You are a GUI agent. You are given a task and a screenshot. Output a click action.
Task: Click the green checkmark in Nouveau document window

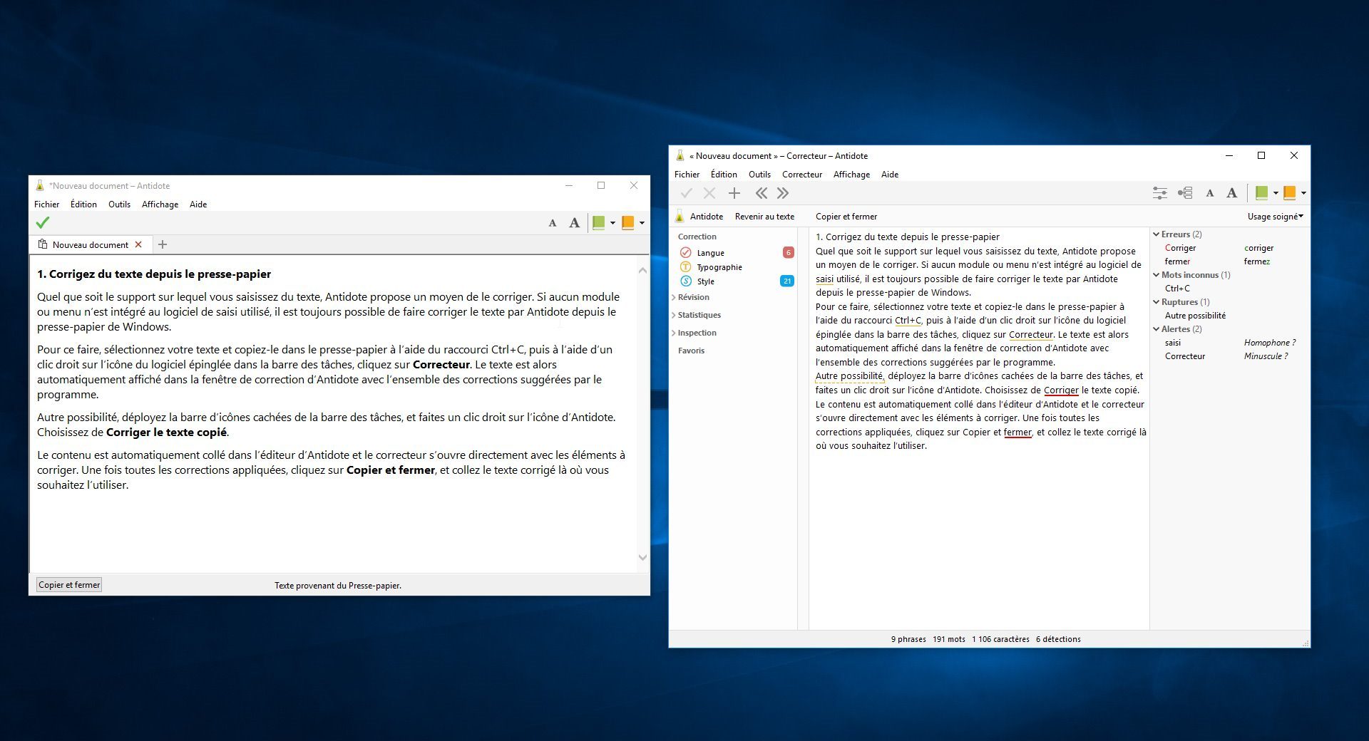(43, 223)
